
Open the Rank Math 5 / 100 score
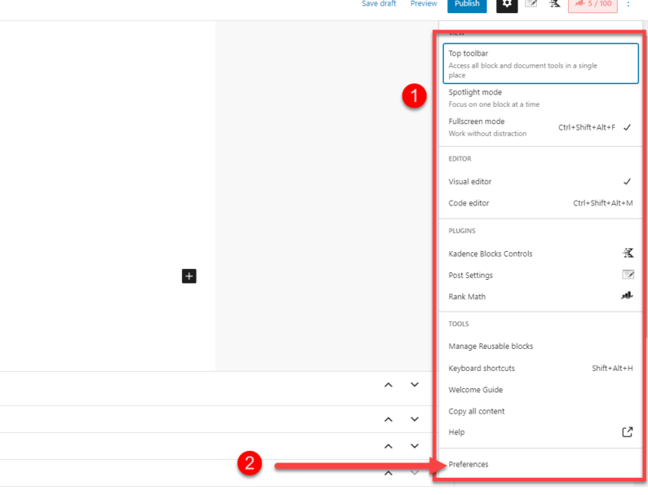click(593, 4)
